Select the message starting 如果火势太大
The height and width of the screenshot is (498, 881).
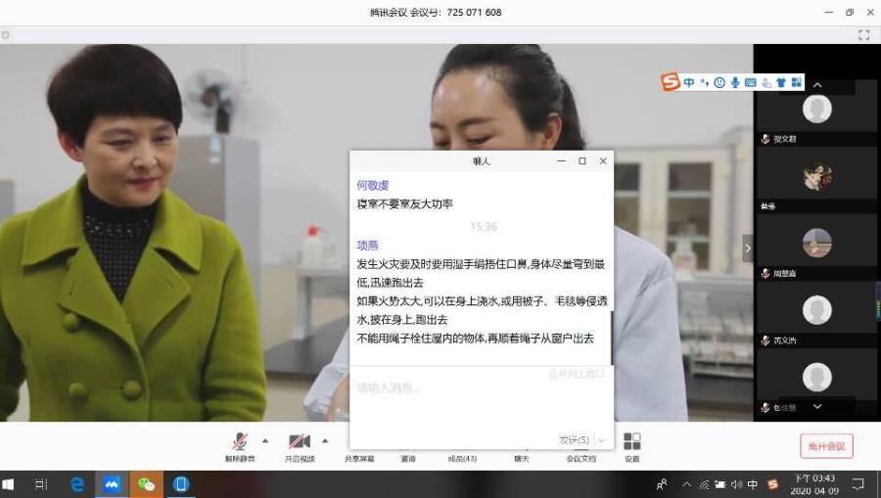tap(482, 310)
